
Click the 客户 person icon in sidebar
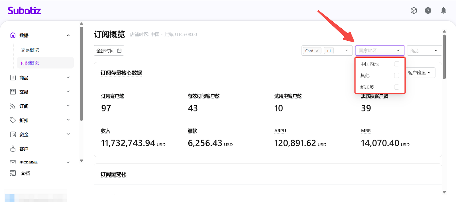[x=13, y=149]
